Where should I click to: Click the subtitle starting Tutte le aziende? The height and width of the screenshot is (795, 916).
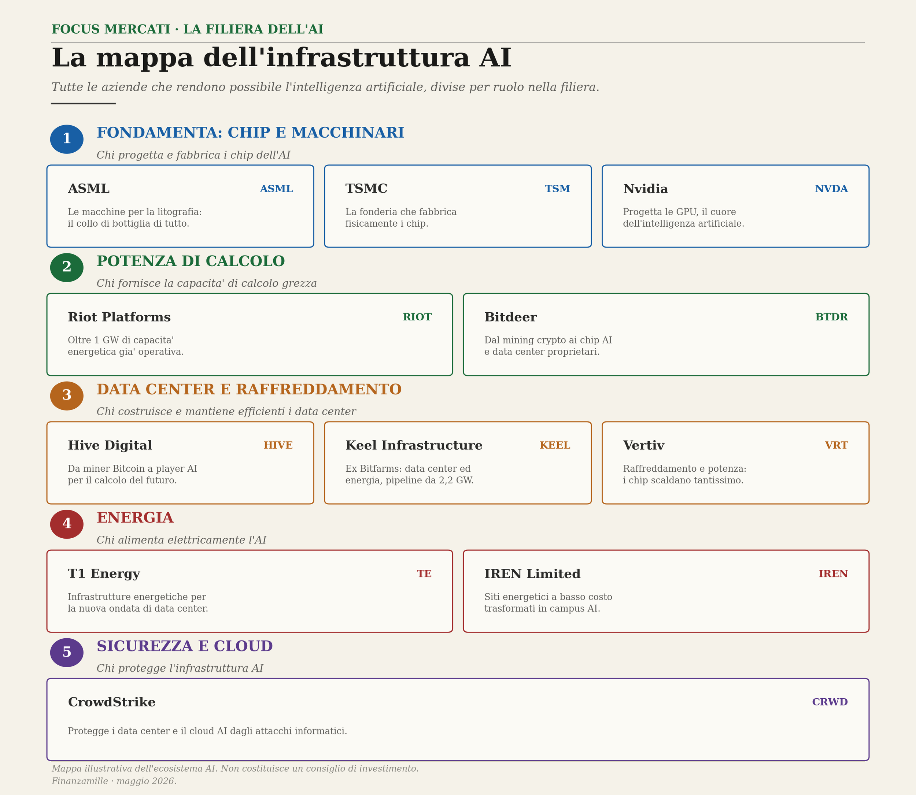[325, 88]
